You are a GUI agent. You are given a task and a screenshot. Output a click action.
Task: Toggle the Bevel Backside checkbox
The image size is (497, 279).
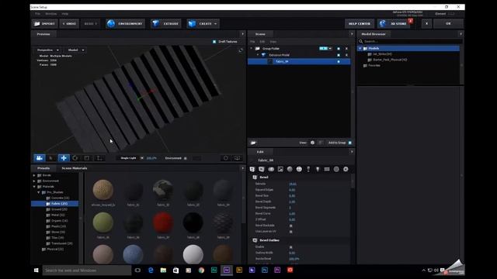point(291,226)
